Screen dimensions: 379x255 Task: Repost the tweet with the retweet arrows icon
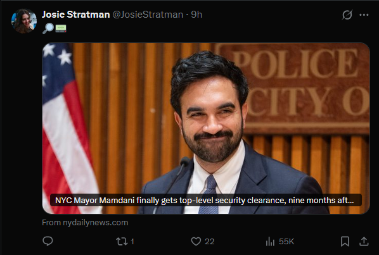click(x=120, y=241)
